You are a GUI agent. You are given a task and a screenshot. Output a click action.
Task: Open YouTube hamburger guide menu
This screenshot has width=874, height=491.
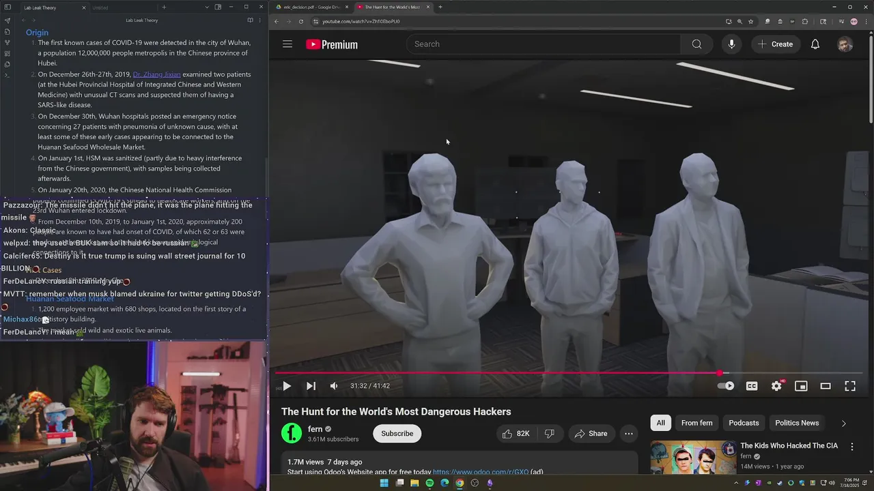click(287, 44)
